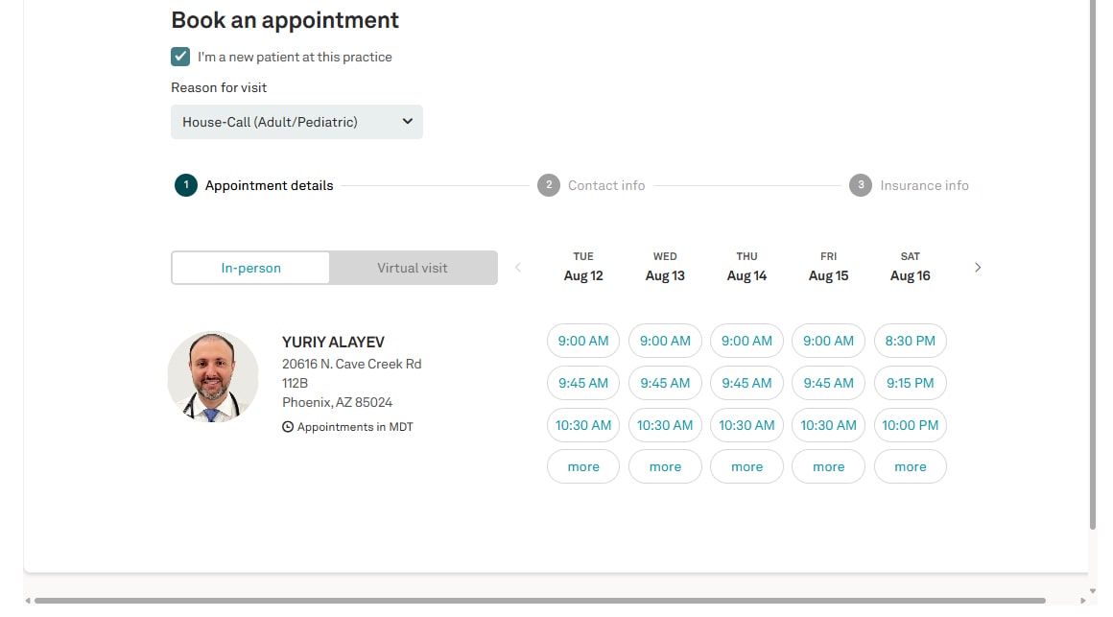Click the next dates right chevron
Viewport: 1113px width, 617px height.
pyautogui.click(x=978, y=268)
